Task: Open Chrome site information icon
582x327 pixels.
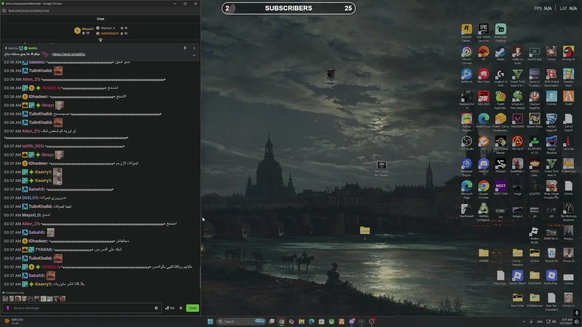Action: (5, 10)
